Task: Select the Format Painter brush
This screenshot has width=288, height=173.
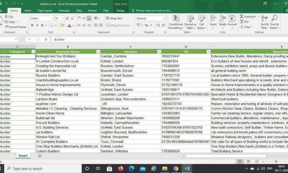Action: click(x=6, y=27)
